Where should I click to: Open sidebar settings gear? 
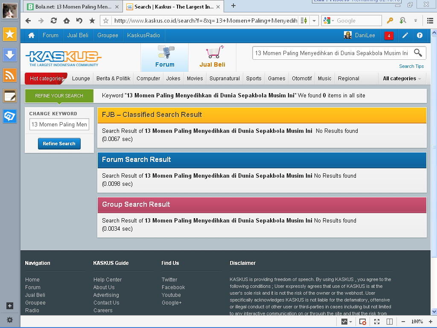pyautogui.click(x=10, y=320)
